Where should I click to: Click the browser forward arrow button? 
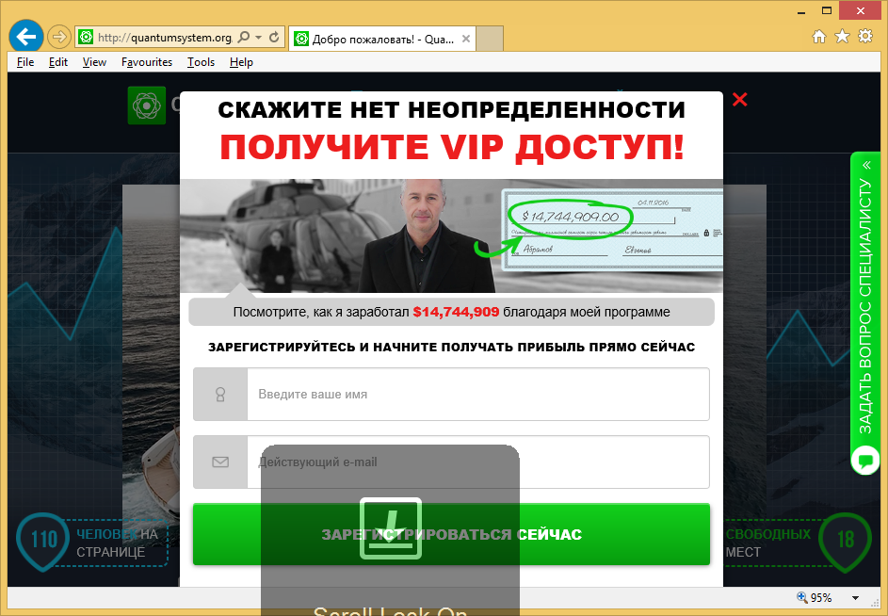(x=58, y=38)
